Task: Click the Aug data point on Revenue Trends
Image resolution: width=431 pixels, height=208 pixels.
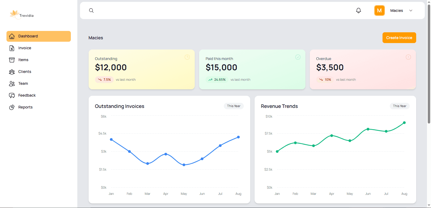Action: coord(404,123)
